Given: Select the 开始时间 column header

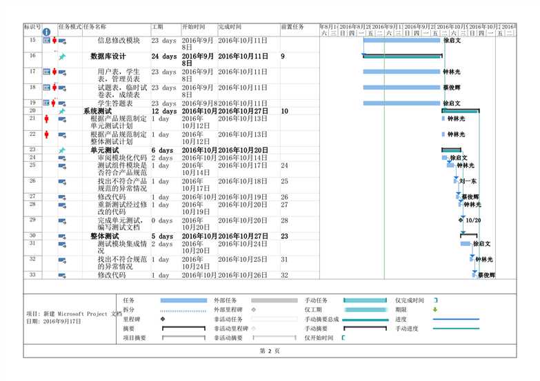Looking at the screenshot, I should point(194,27).
